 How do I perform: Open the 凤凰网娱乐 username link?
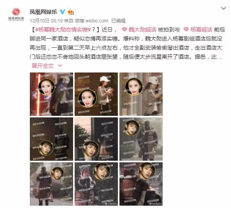tap(43, 12)
